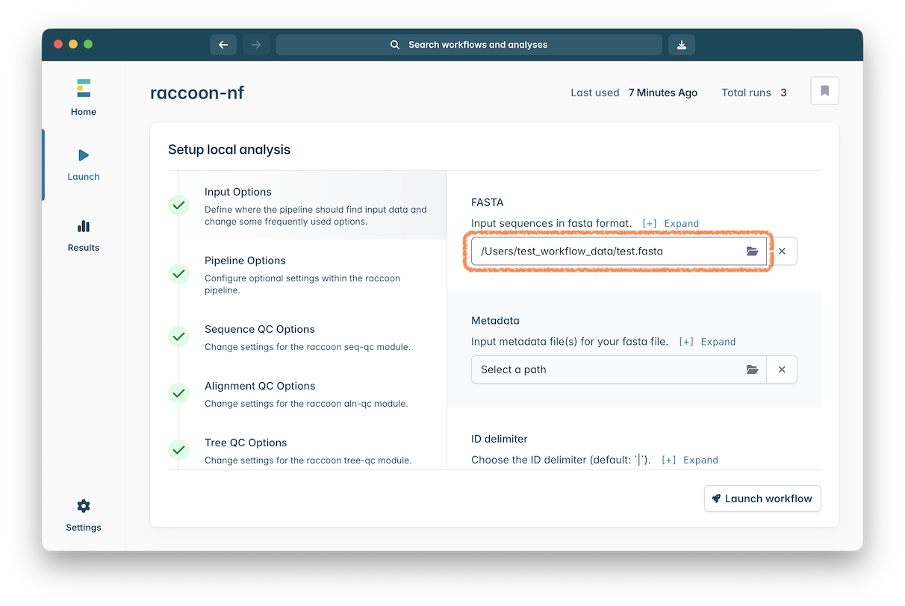905x606 pixels.
Task: Clear the Metadata path with X button
Action: click(782, 369)
